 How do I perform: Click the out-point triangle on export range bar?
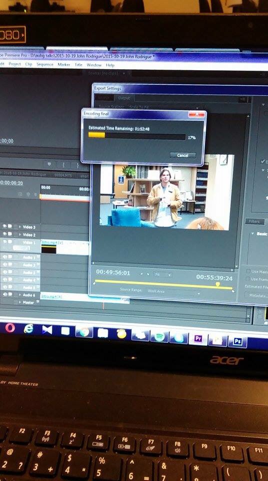pos(233,291)
